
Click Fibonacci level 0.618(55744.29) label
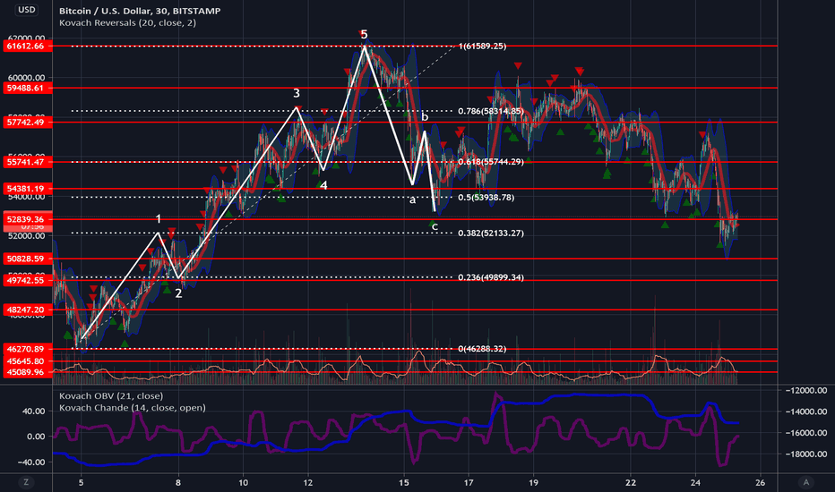coord(490,162)
